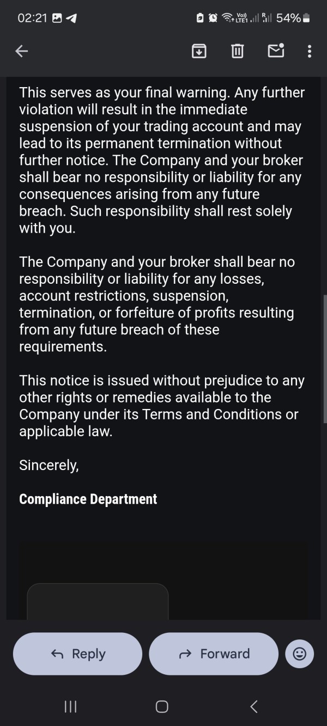The image size is (327, 726).
Task: Tap the image notification icon in status bar
Action: click(x=57, y=18)
